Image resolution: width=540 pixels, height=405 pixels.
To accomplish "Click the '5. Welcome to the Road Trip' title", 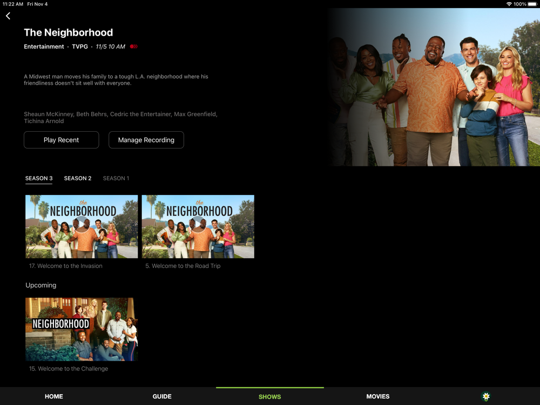I will (183, 266).
